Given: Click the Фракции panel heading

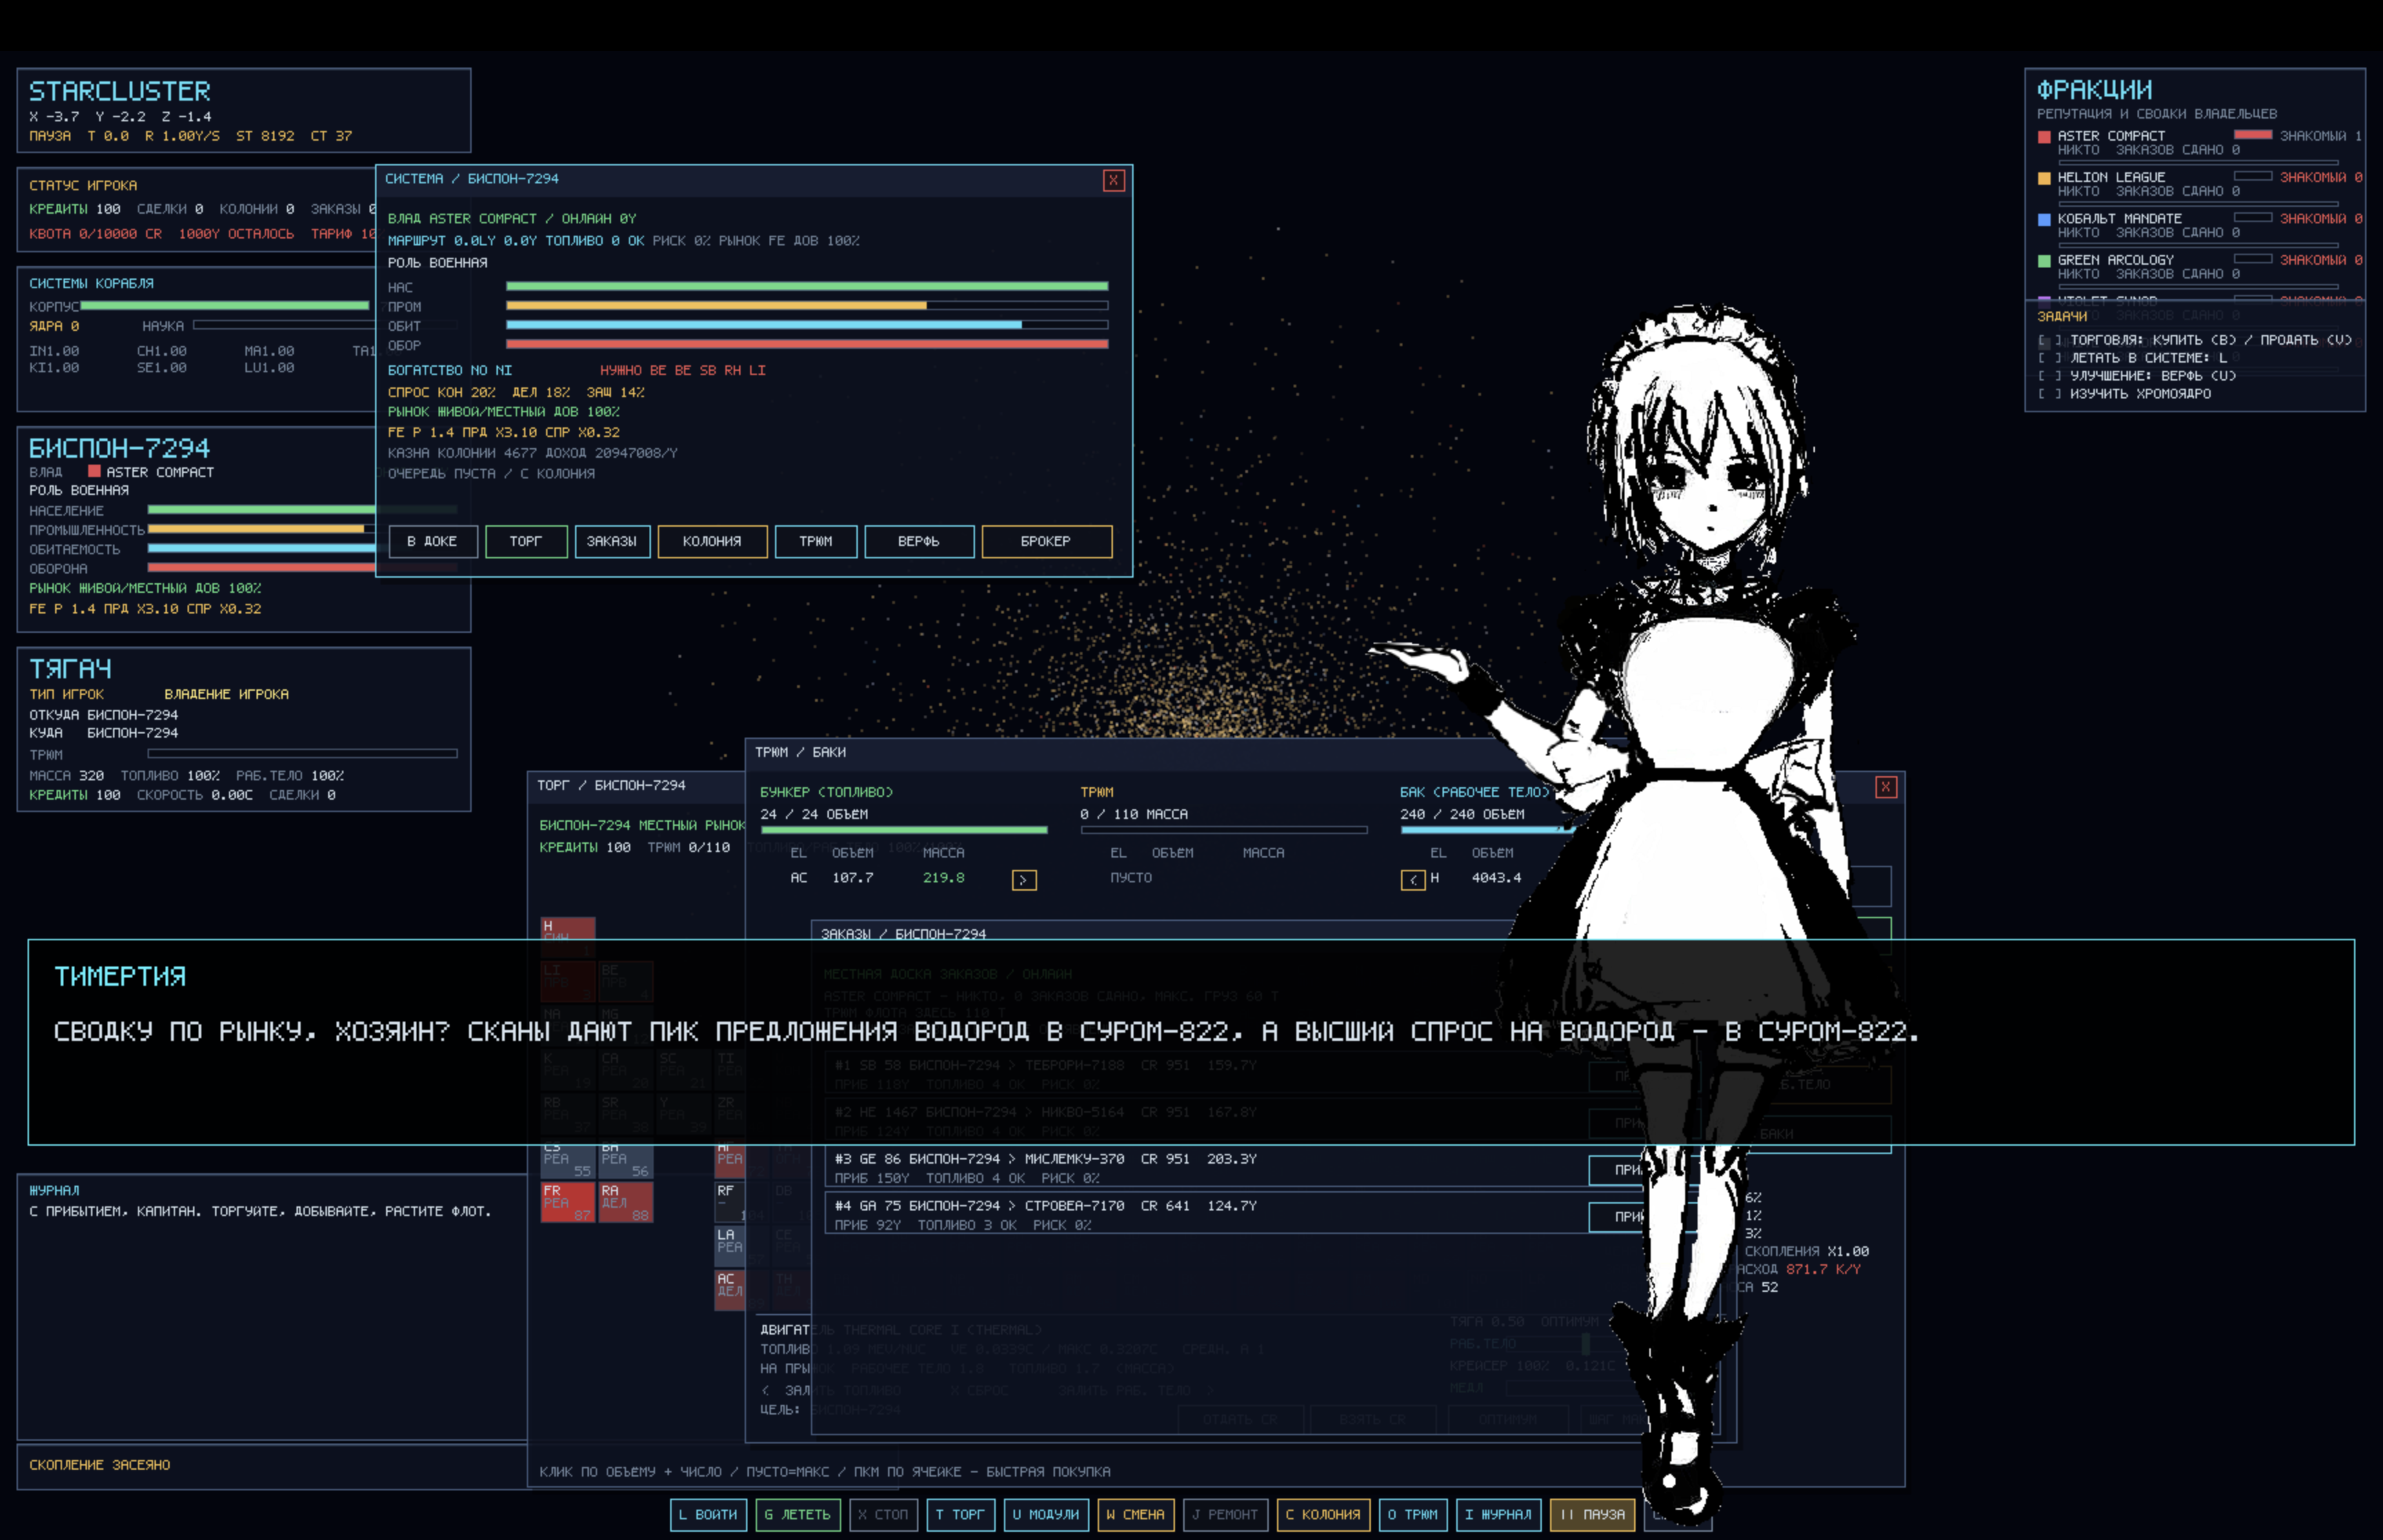Looking at the screenshot, I should pos(2094,90).
